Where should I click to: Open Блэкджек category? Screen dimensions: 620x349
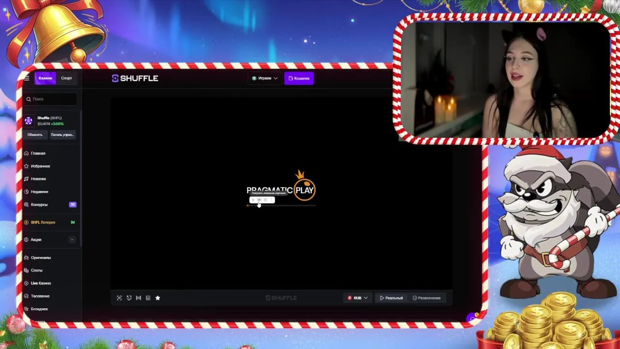tap(39, 309)
